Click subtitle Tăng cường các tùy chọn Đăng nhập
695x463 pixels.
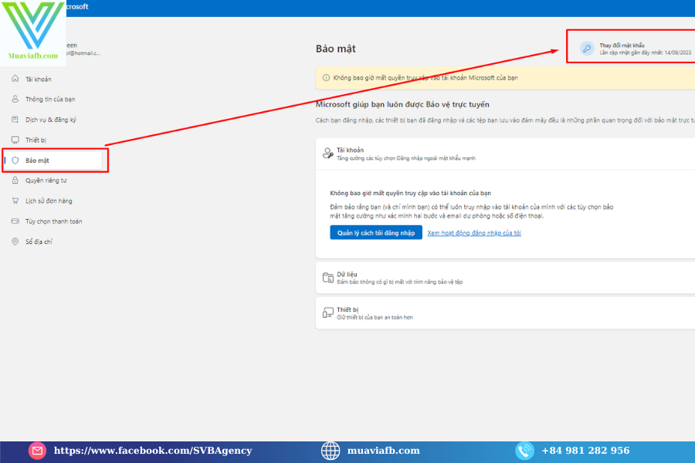pyautogui.click(x=406, y=158)
